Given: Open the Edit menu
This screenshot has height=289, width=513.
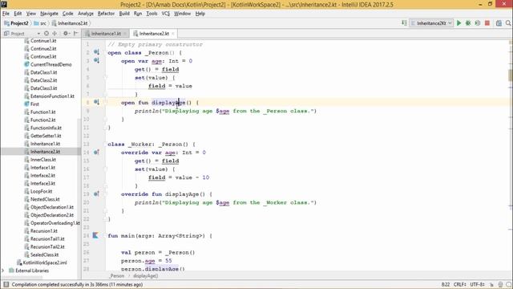Looking at the screenshot, I should (18, 14).
